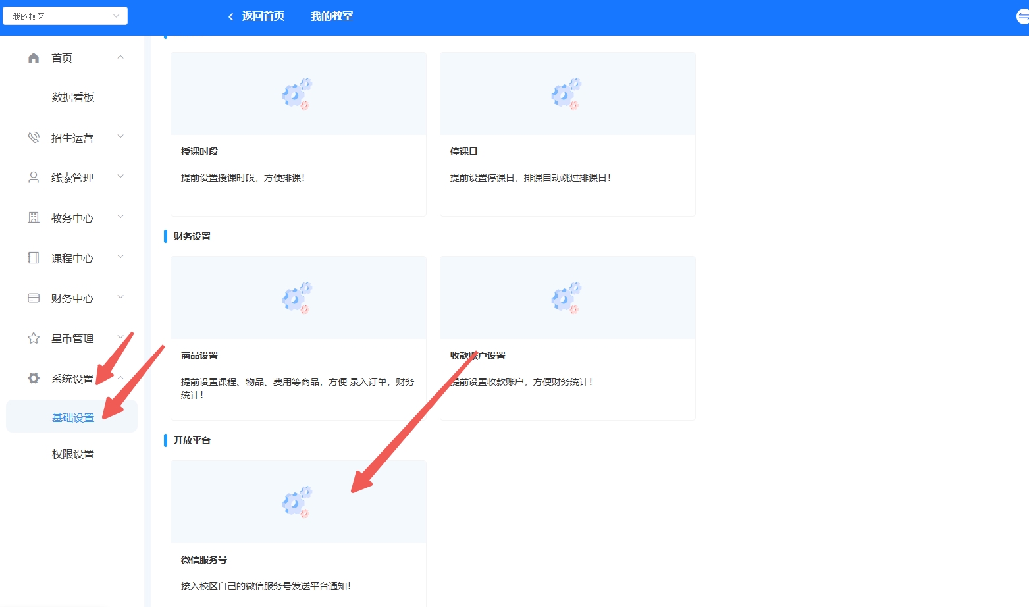
Task: Click the phone icon beside 招生运营
Action: [x=34, y=138]
